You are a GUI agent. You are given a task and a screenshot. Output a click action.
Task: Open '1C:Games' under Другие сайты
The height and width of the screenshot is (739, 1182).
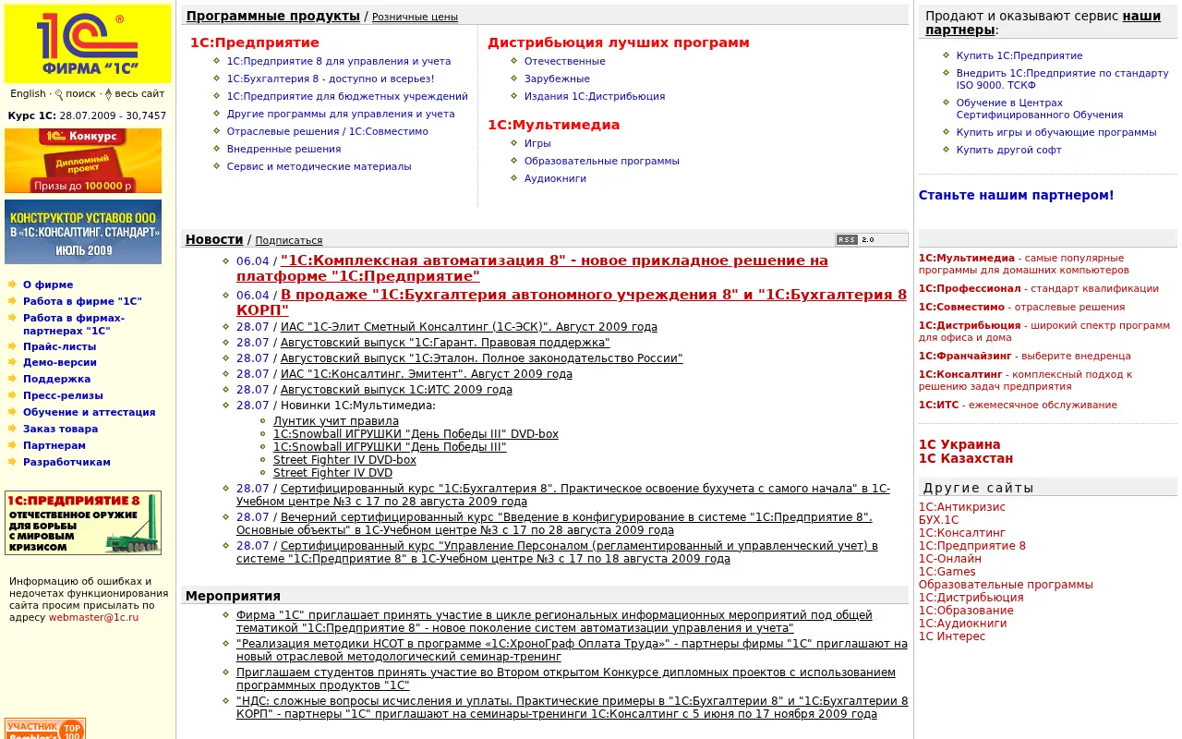pos(947,572)
